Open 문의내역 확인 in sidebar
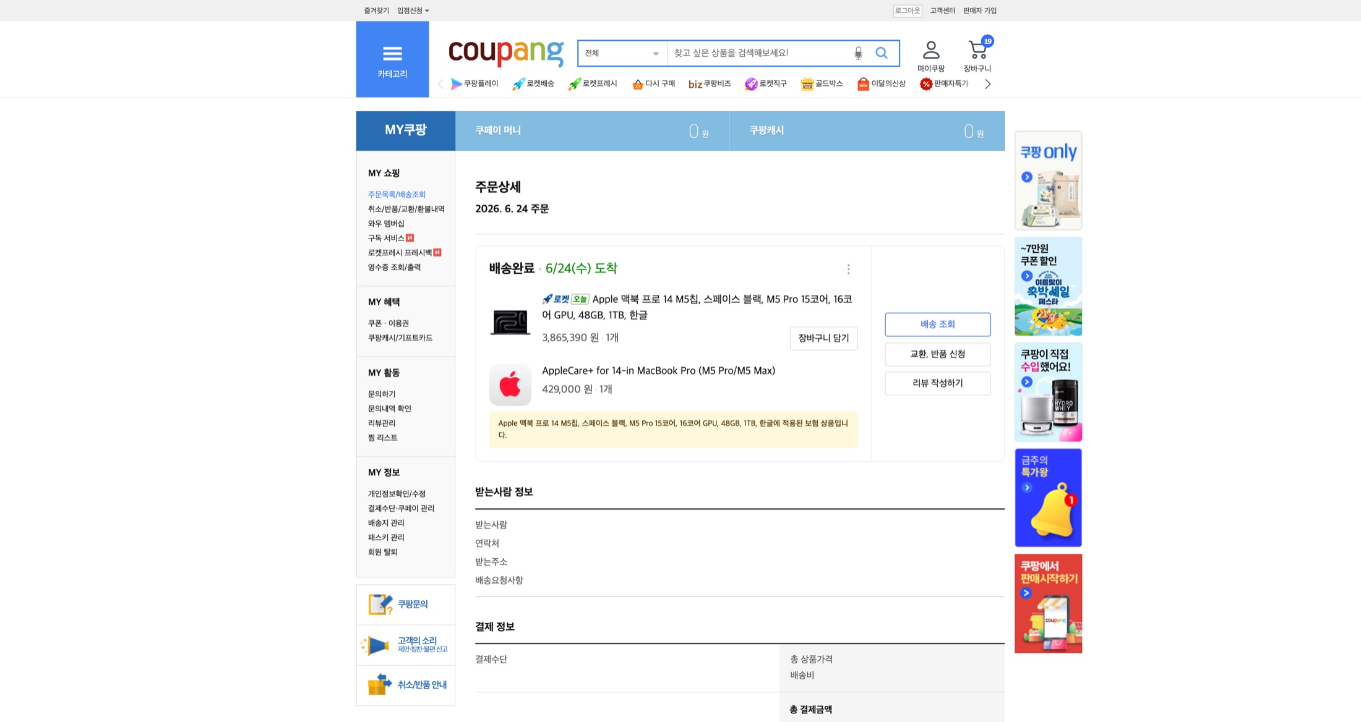 tap(389, 409)
